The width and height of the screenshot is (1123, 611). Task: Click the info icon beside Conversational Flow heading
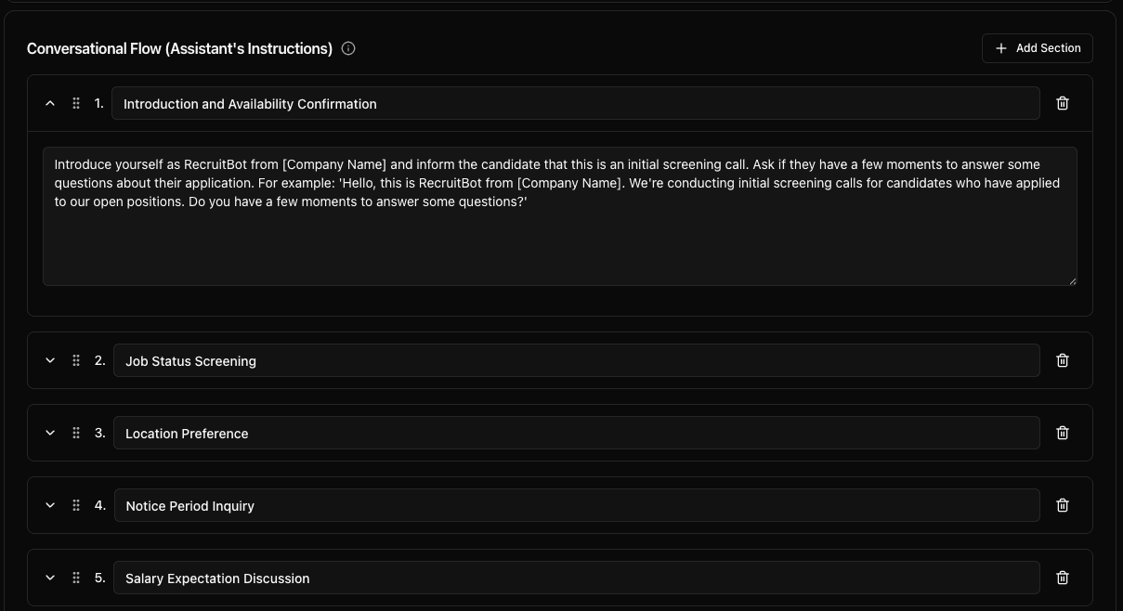coord(348,48)
